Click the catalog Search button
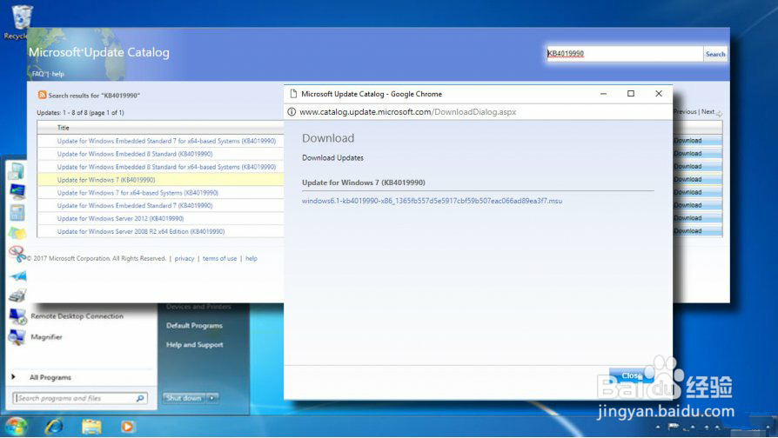Image resolution: width=778 pixels, height=438 pixels. [x=715, y=54]
